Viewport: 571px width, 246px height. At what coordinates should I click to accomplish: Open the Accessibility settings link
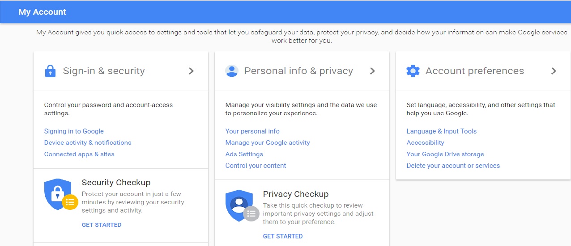tap(425, 142)
